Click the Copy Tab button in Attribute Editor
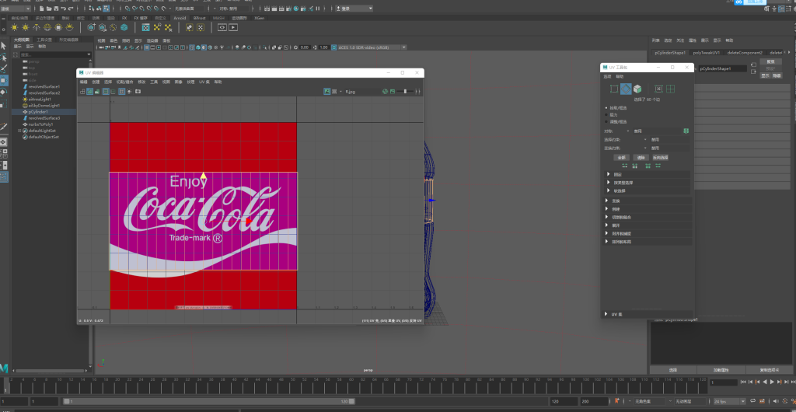 [769, 370]
